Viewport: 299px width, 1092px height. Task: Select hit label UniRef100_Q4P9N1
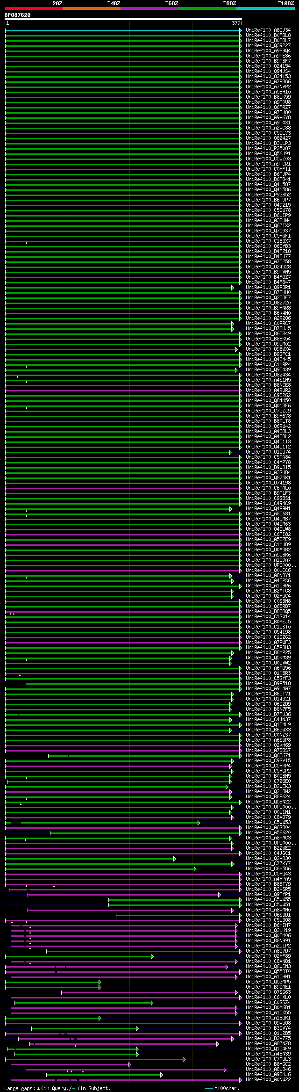click(268, 509)
